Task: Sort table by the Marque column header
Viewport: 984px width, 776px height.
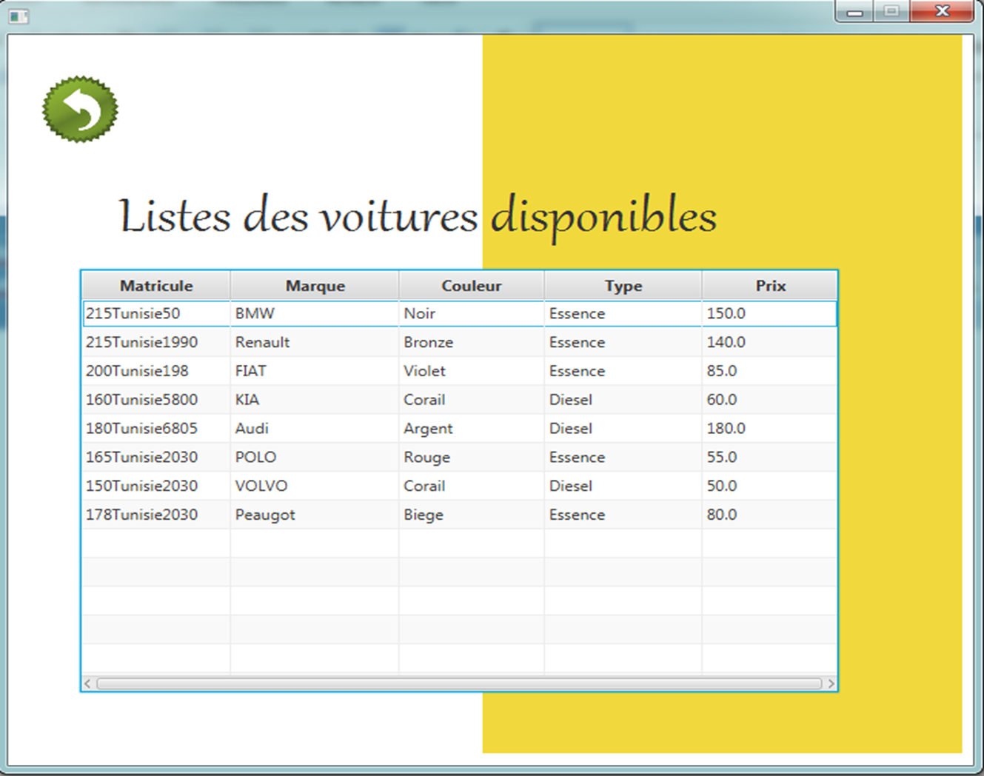Action: [x=314, y=285]
